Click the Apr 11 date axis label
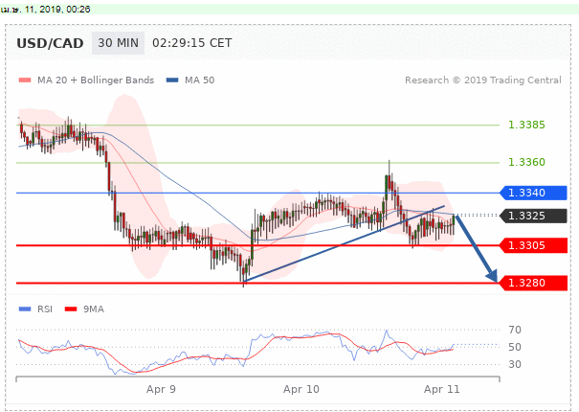 tap(441, 389)
